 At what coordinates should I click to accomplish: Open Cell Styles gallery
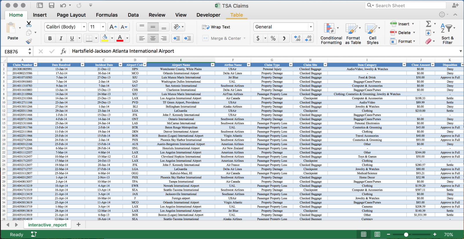coord(373,34)
